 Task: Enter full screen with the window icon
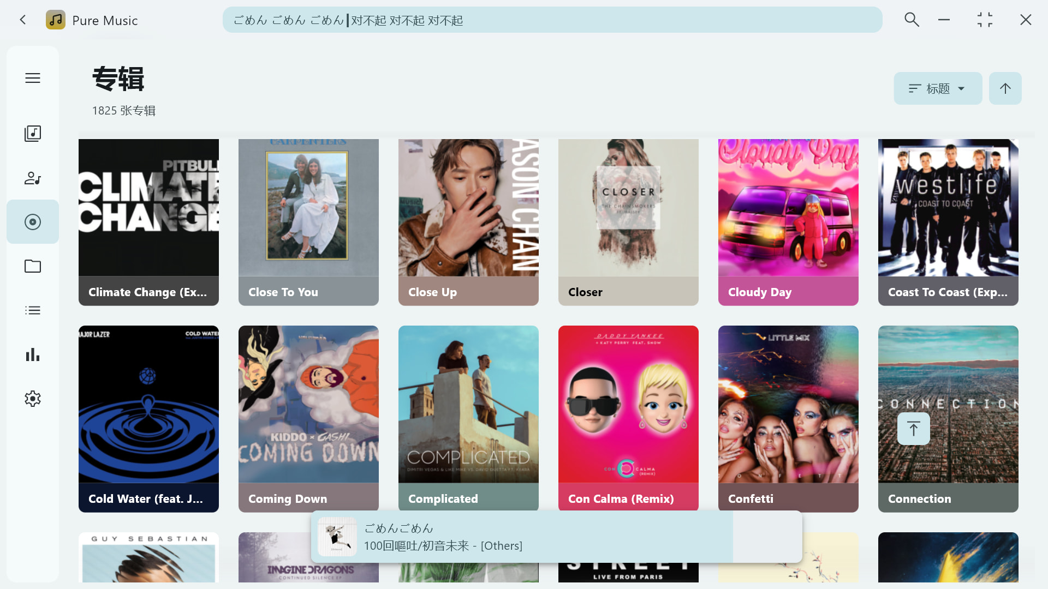click(x=985, y=20)
